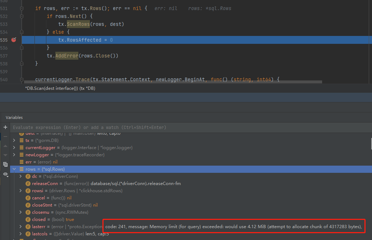Click the function icon next to lastcols
This screenshot has height=240, width=372.
tap(28, 234)
